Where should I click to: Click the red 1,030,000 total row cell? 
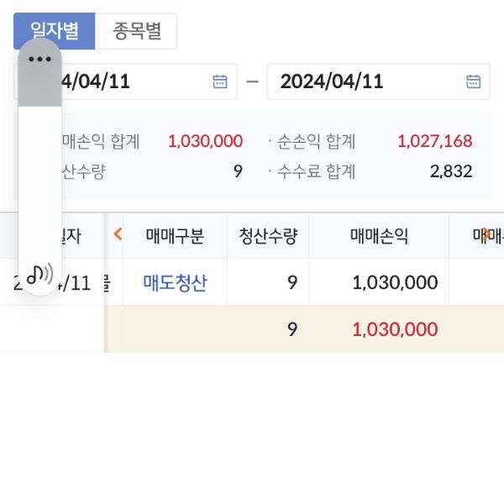395,329
